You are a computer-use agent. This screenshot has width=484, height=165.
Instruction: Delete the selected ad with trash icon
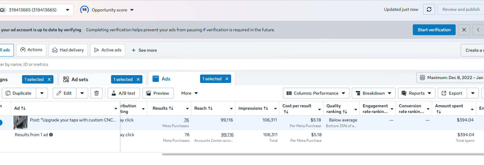pyautogui.click(x=97, y=93)
